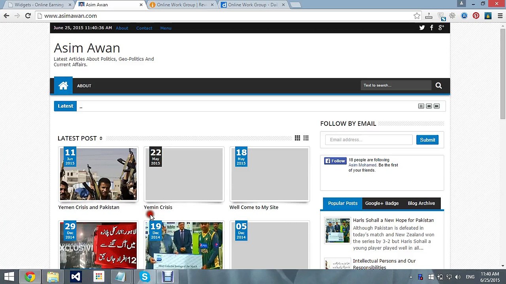
Task: Click the Email address input field
Action: click(369, 140)
